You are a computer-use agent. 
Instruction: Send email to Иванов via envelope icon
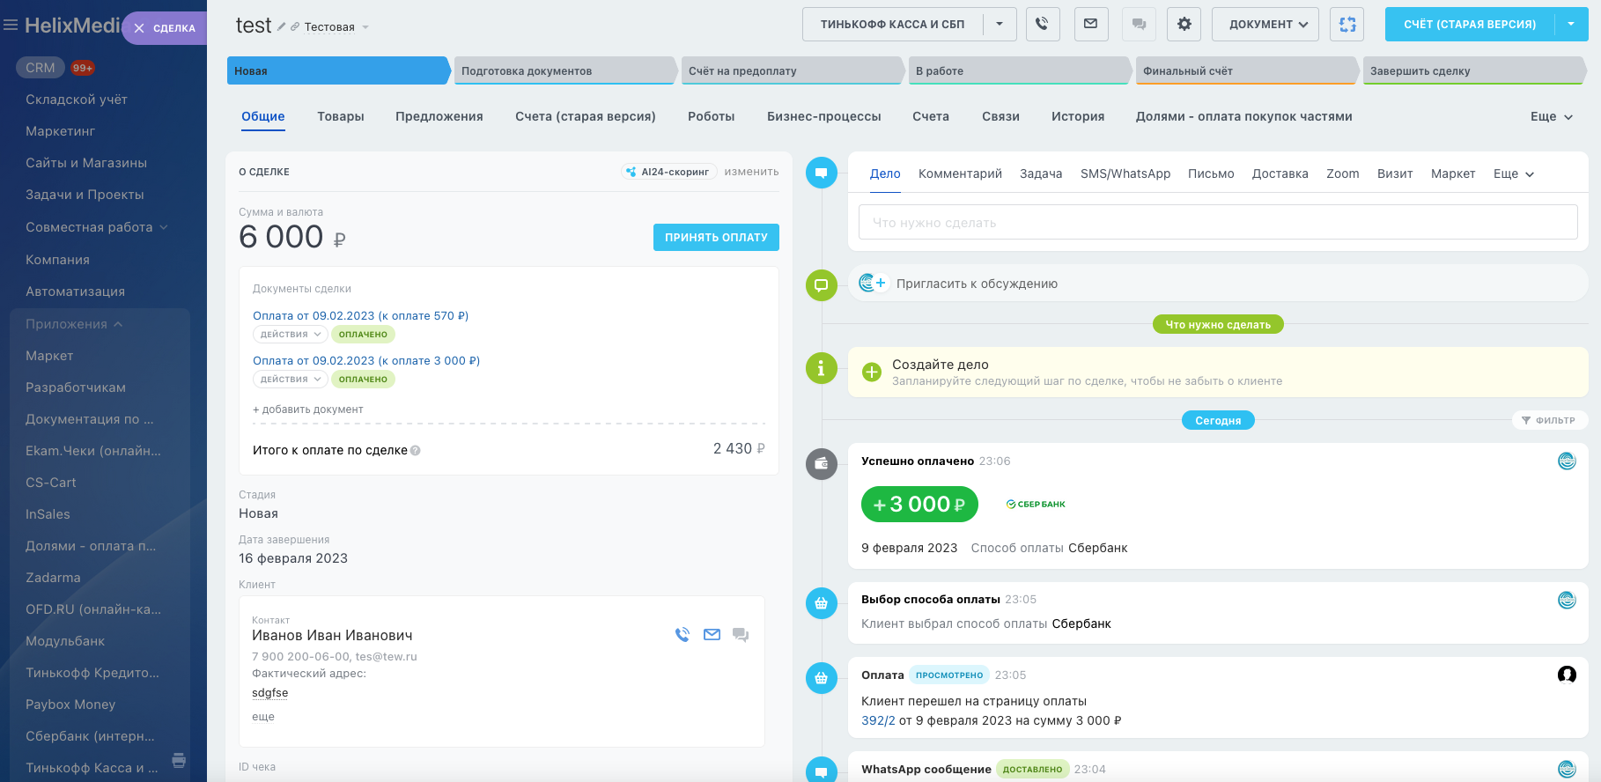712,634
